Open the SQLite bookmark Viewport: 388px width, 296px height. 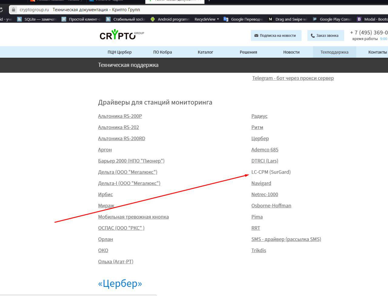37,19
